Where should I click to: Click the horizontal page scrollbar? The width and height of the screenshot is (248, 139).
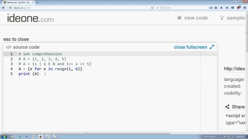[x=86, y=133]
